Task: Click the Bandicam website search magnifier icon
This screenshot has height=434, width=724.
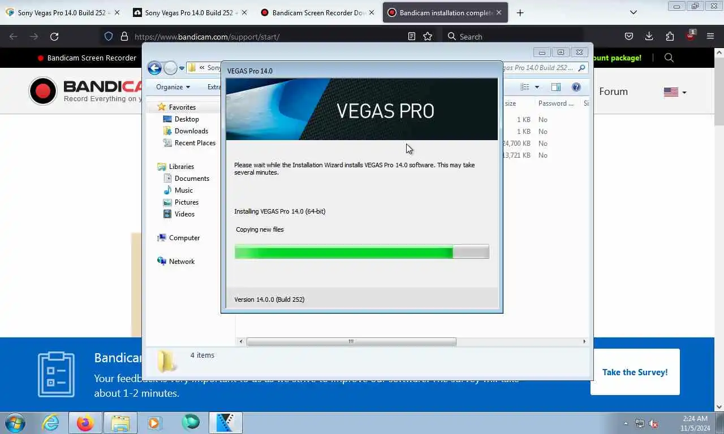Action: 669,58
